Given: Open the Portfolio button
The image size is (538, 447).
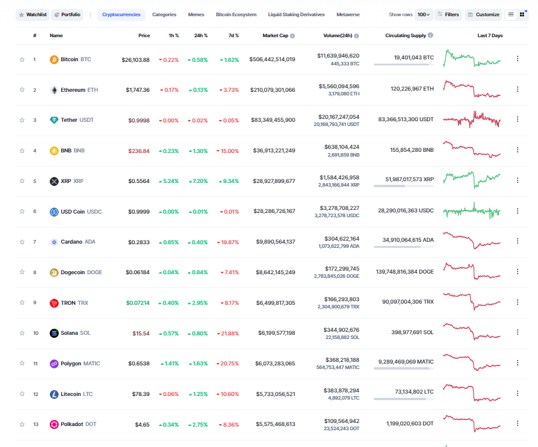Looking at the screenshot, I should (67, 14).
